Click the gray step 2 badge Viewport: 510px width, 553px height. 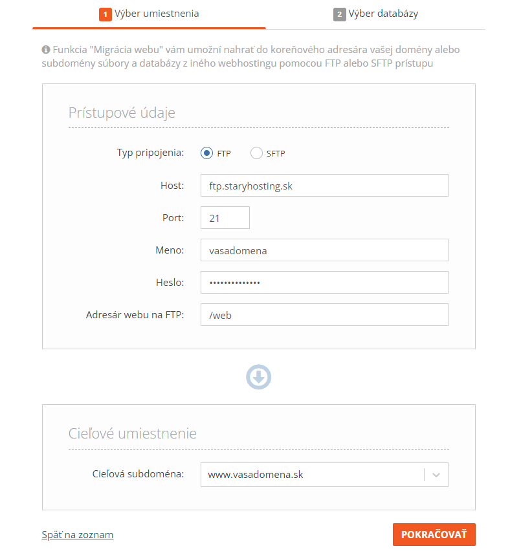tap(340, 14)
